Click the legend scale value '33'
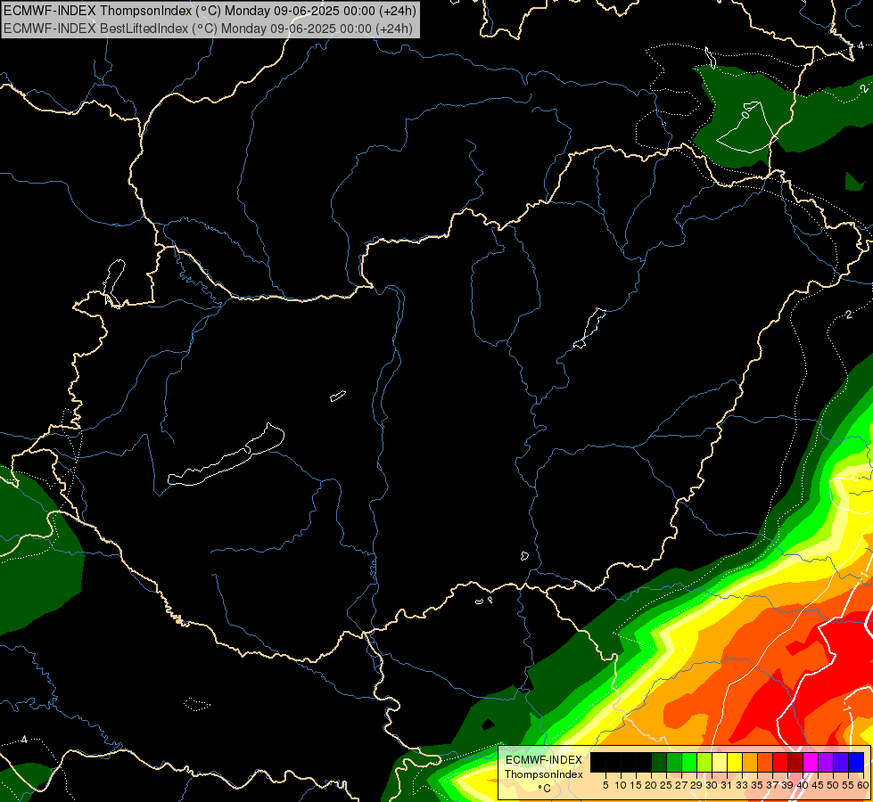The width and height of the screenshot is (873, 802). point(742,785)
